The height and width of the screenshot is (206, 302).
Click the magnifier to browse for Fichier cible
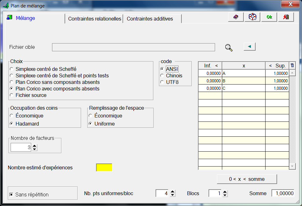coord(228,47)
